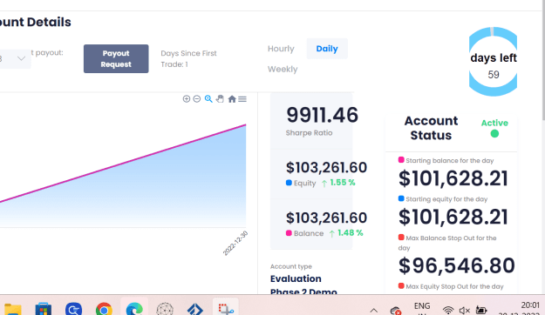Image resolution: width=545 pixels, height=315 pixels.
Task: Click the muted speaker volume icon
Action: [x=465, y=311]
